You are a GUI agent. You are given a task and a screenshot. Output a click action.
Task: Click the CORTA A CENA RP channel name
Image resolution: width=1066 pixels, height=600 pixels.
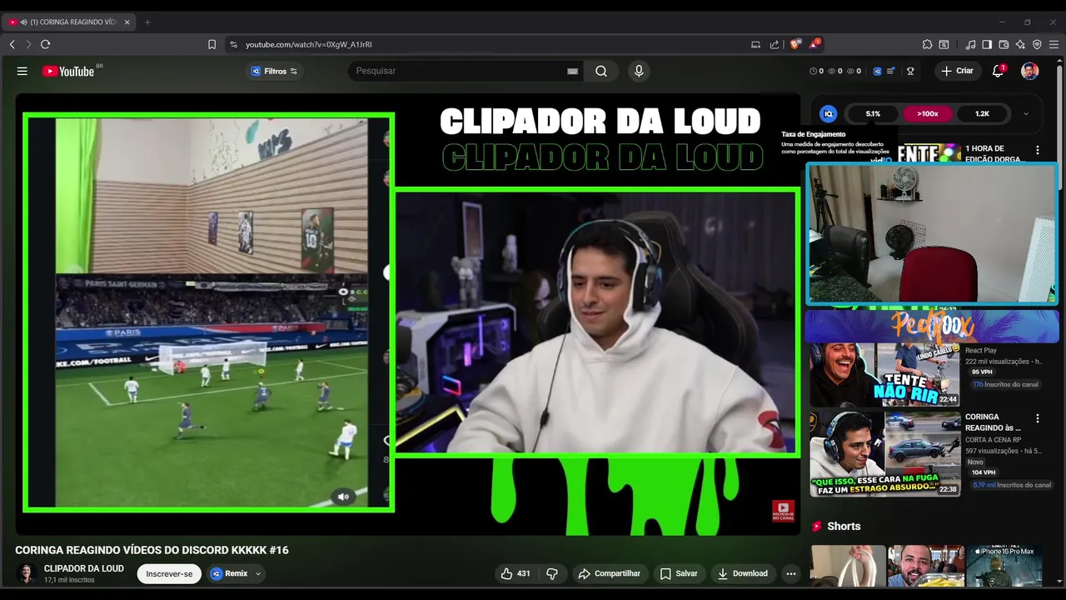(994, 440)
